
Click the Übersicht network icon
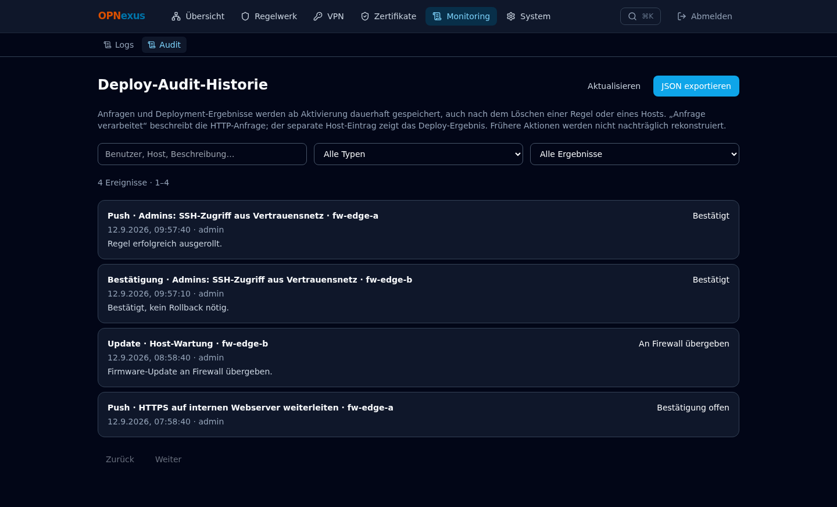tap(176, 16)
